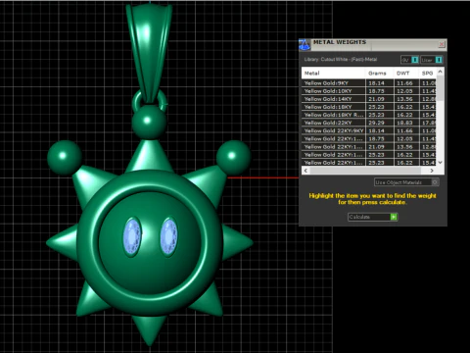The width and height of the screenshot is (470, 353).
Task: Click 21.09 grams in Yellow Gold:14KY row
Action: click(x=376, y=99)
